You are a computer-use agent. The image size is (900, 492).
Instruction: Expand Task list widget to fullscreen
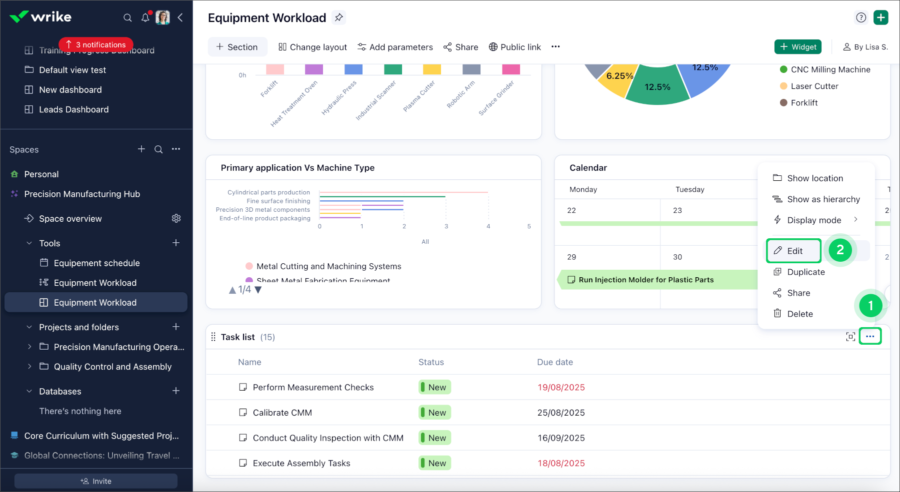click(x=850, y=337)
